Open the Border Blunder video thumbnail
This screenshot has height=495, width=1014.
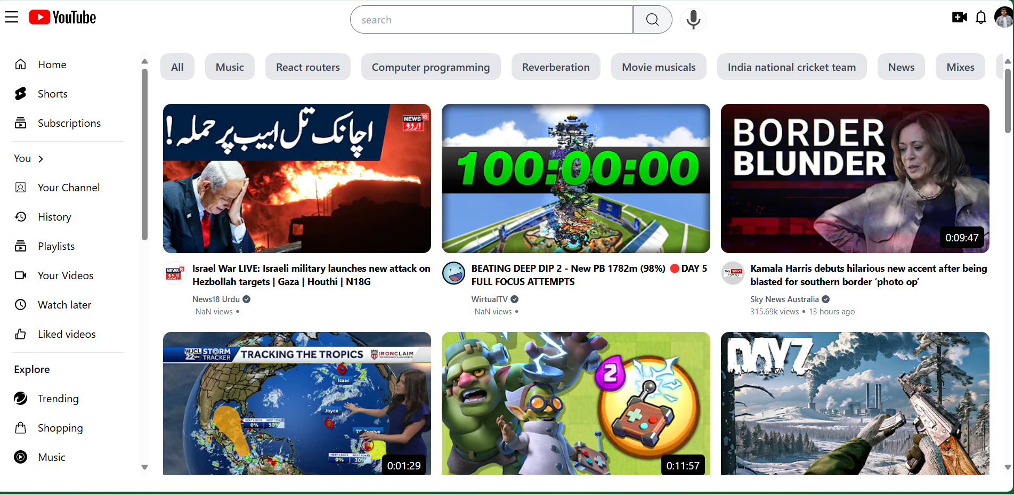pos(855,178)
